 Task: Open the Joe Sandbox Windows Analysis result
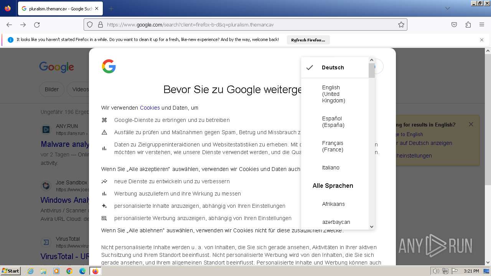[x=65, y=200]
